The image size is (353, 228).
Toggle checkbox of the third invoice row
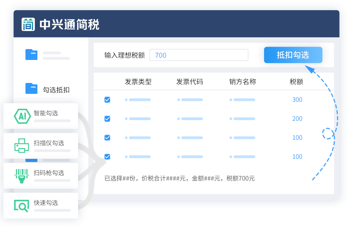point(107,138)
